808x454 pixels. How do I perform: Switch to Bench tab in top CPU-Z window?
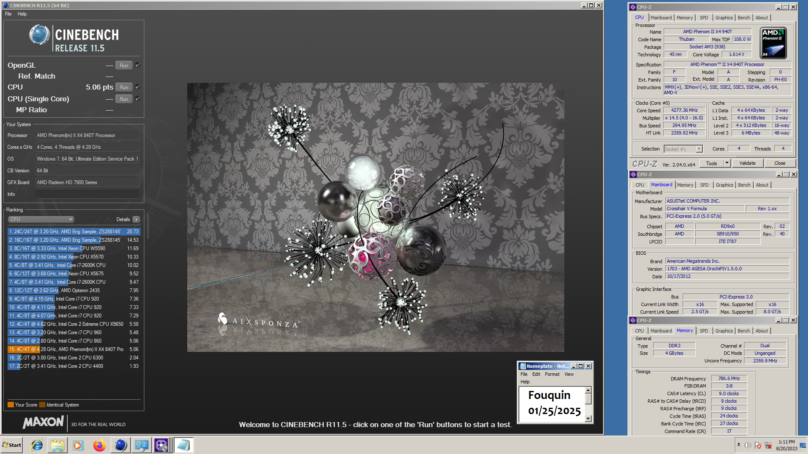click(x=744, y=18)
